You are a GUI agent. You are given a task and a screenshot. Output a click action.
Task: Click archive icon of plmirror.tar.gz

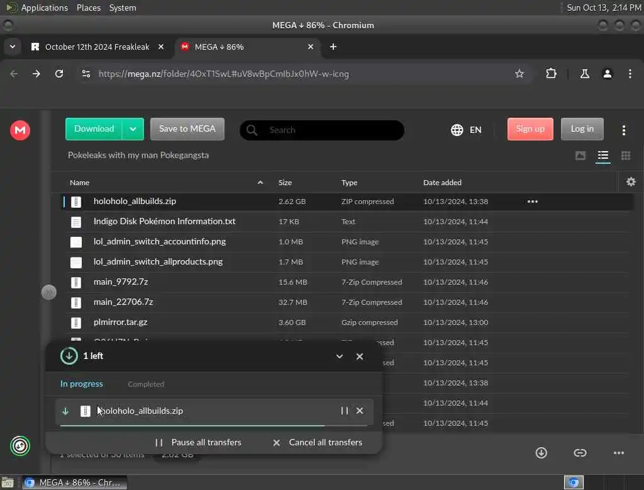point(76,322)
